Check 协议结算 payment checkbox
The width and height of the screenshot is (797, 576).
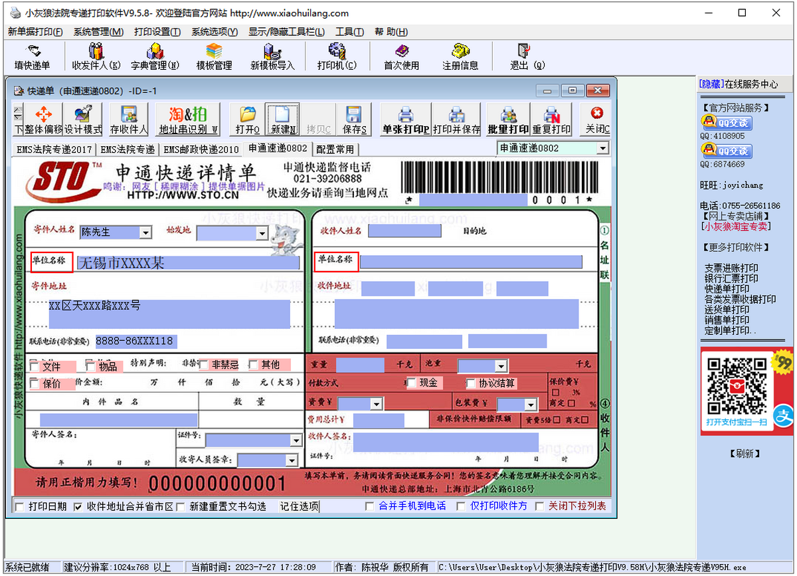[471, 383]
